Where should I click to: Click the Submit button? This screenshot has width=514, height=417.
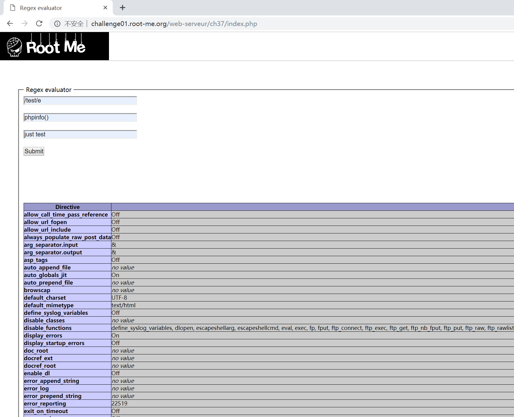[34, 151]
